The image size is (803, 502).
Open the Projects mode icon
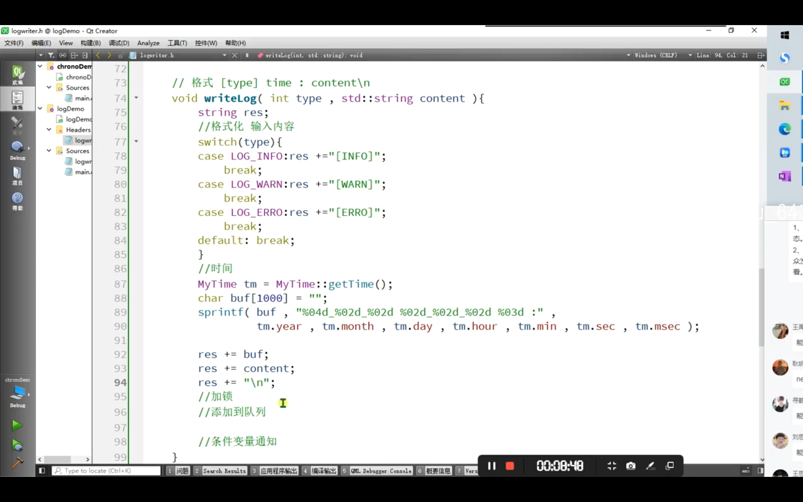coord(17,175)
